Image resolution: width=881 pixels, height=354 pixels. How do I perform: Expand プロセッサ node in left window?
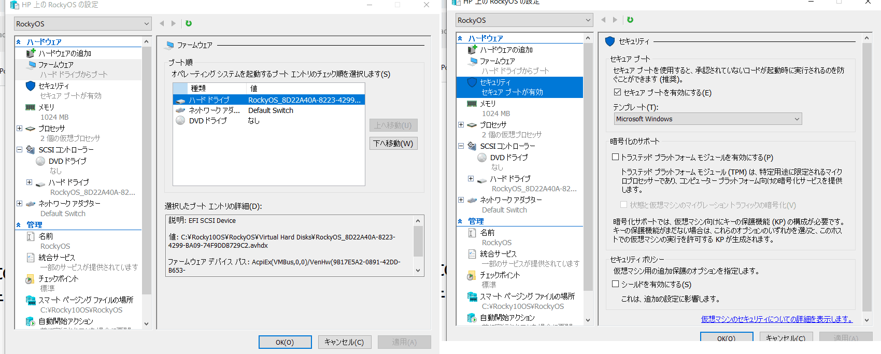click(19, 128)
